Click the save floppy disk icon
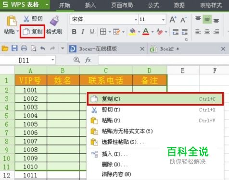The height and width of the screenshot is (180, 229). [x=14, y=48]
